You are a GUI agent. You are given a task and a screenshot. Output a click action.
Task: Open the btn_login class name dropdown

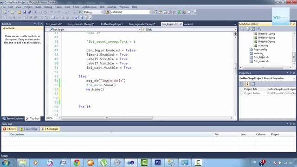click(140, 30)
